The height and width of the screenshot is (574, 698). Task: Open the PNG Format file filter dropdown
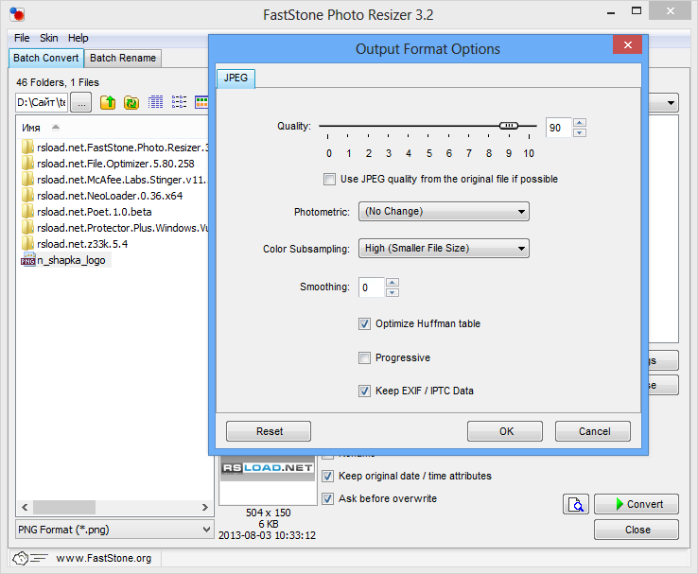[114, 530]
